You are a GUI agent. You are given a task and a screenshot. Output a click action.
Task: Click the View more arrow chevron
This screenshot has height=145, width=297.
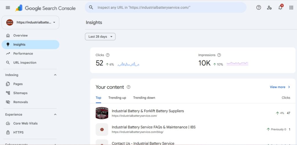(289, 87)
